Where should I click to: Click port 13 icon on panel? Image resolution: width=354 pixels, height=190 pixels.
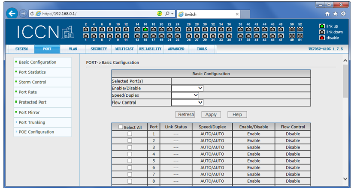tap(137, 36)
